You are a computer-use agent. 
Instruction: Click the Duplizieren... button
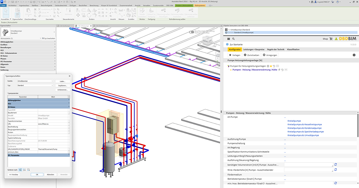(63, 86)
